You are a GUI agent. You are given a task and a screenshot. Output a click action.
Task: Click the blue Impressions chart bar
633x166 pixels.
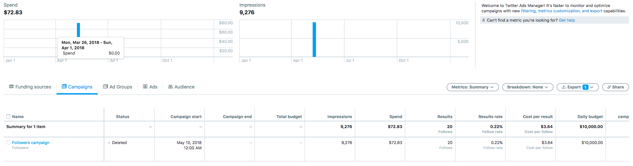click(x=314, y=40)
